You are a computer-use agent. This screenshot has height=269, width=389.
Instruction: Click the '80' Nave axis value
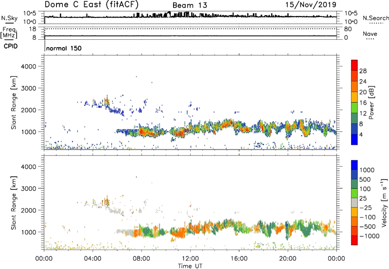click(348, 29)
